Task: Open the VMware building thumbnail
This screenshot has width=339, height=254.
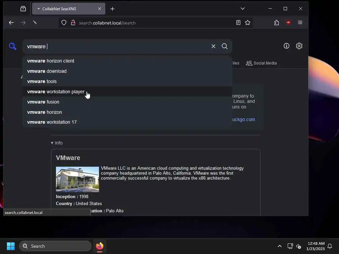Action: tap(77, 179)
